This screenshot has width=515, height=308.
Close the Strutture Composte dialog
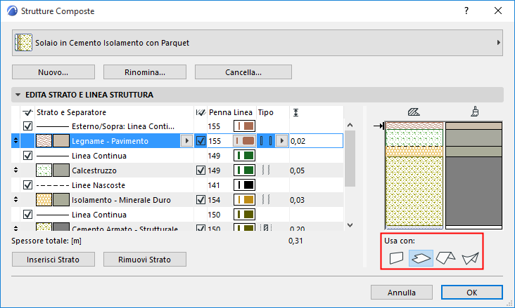498,11
